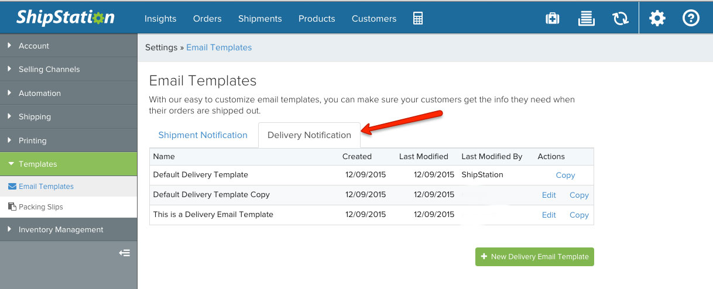Expand the Account sidebar section
Screen dimensions: 713x289
[34, 46]
